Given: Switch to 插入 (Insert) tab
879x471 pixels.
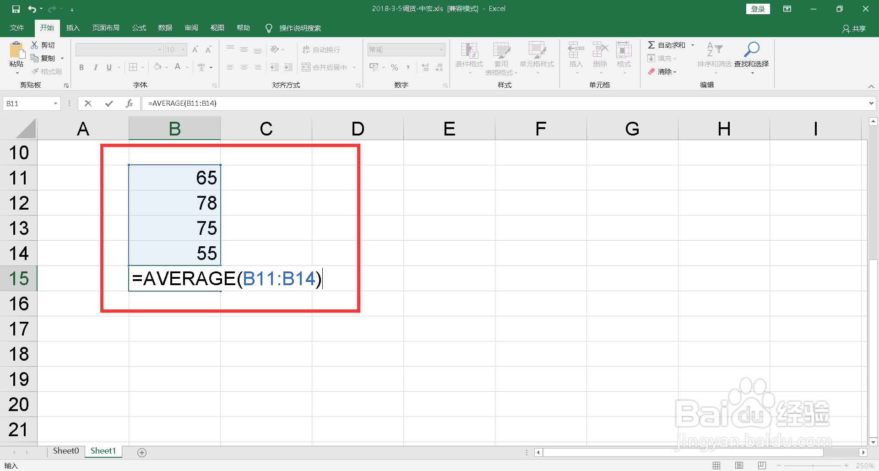Looking at the screenshot, I should point(73,28).
